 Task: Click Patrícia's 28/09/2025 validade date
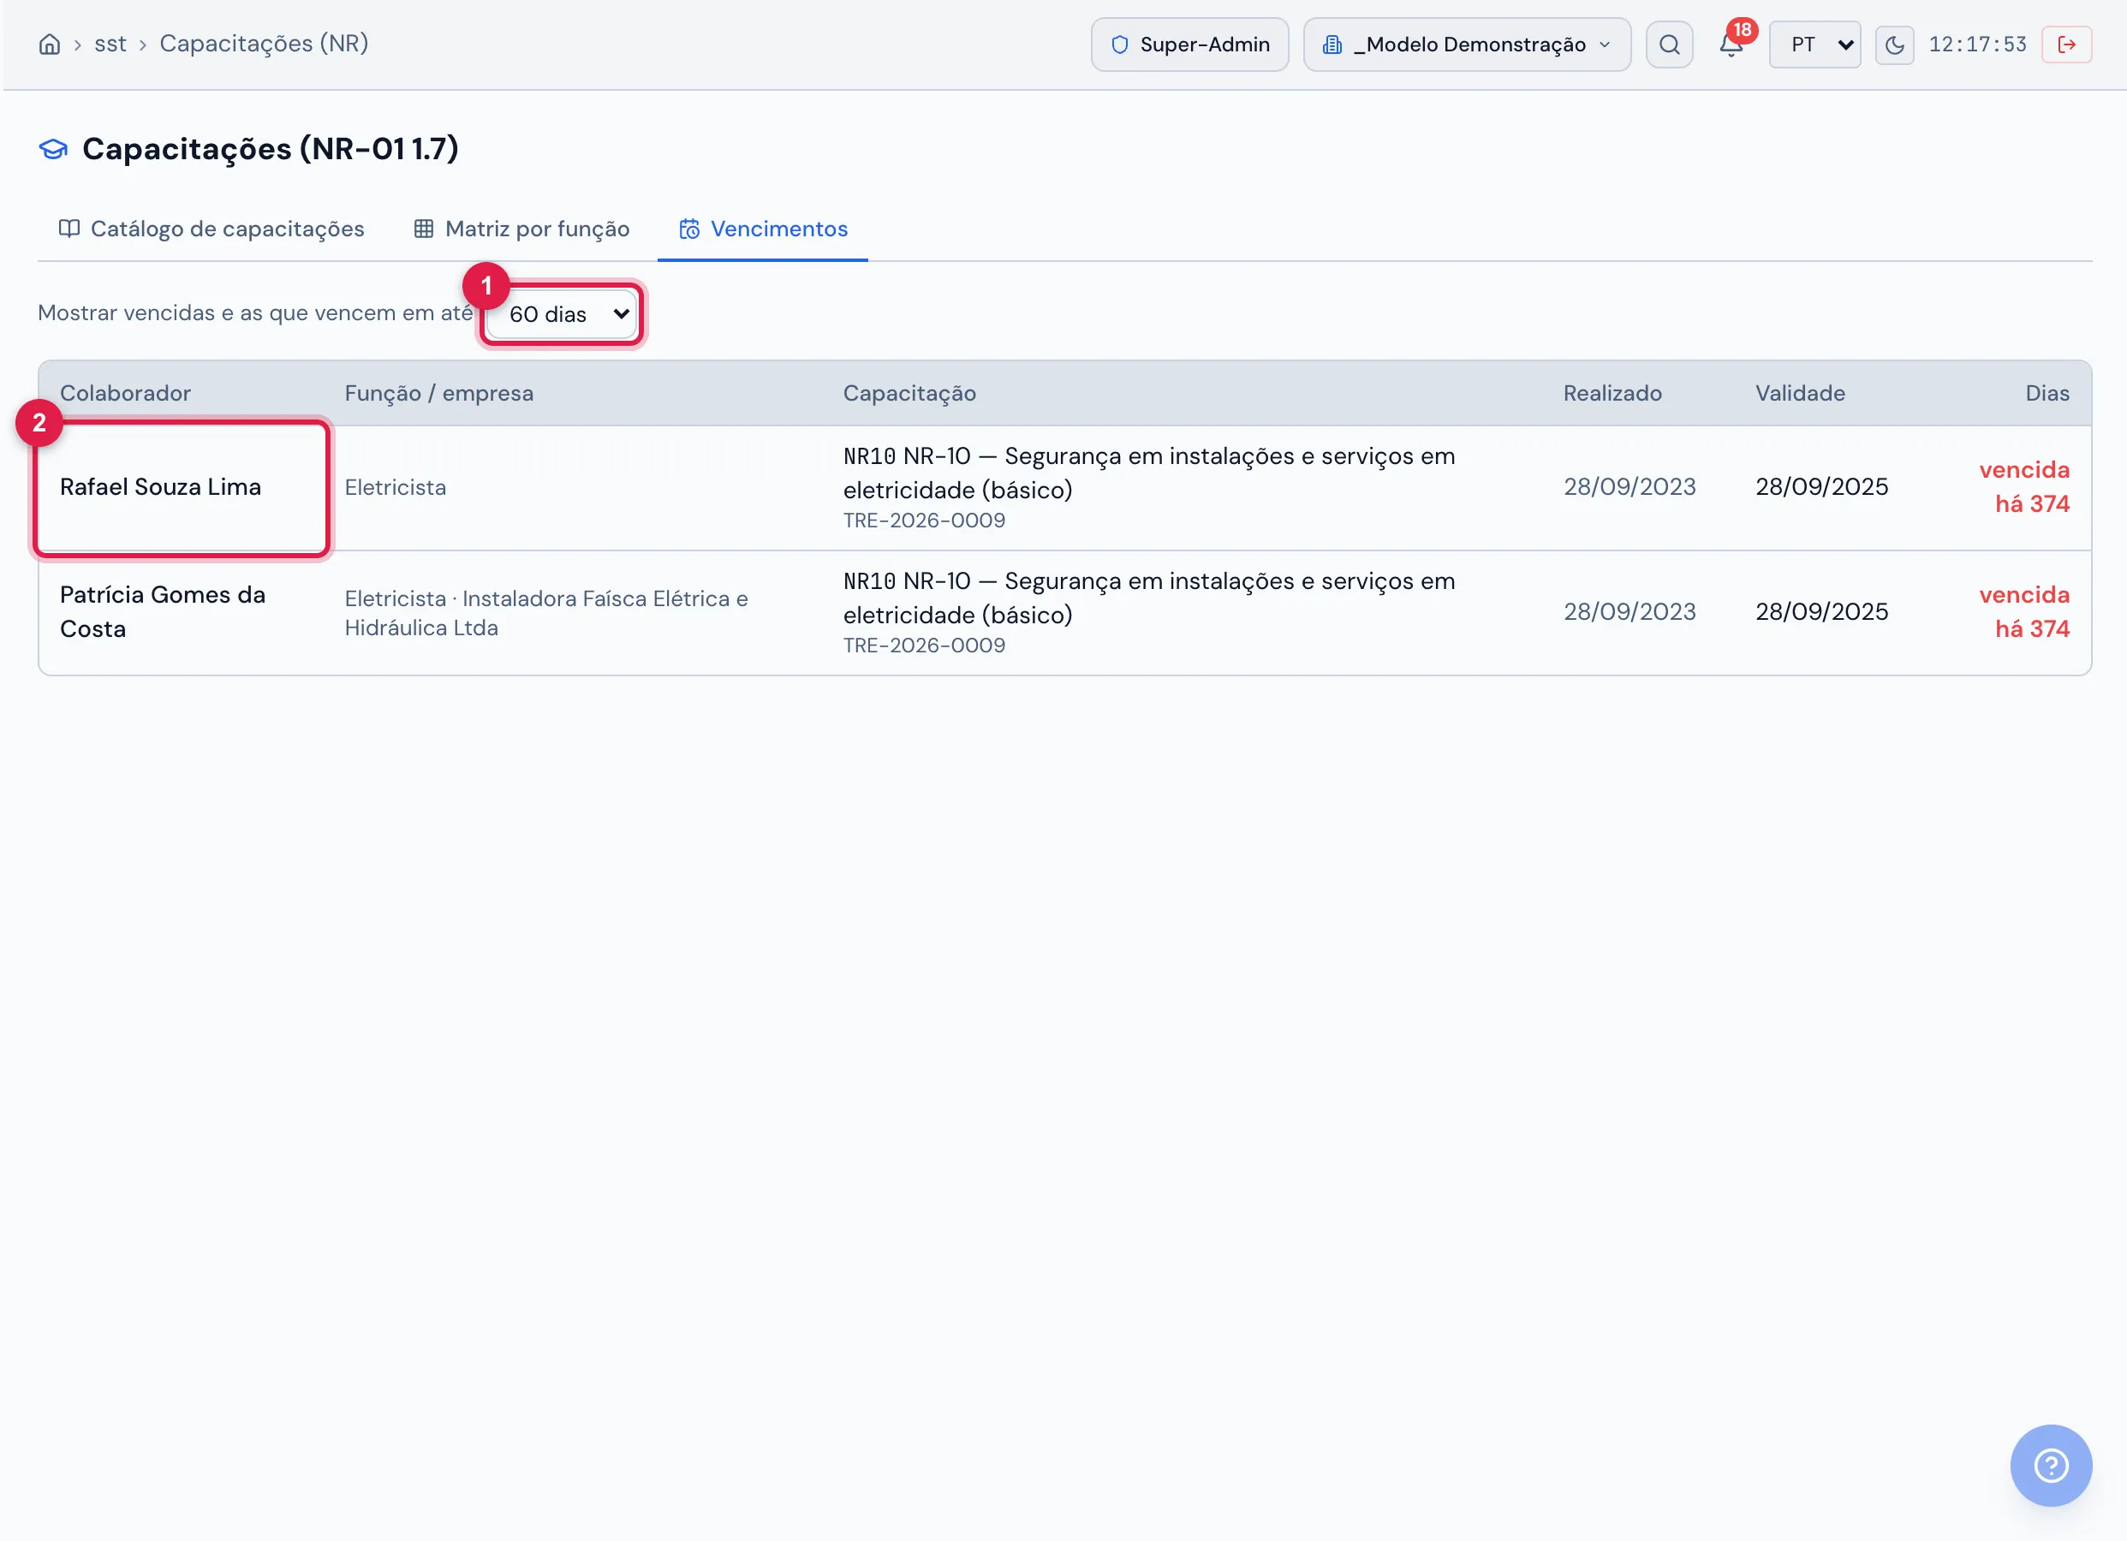[1821, 611]
